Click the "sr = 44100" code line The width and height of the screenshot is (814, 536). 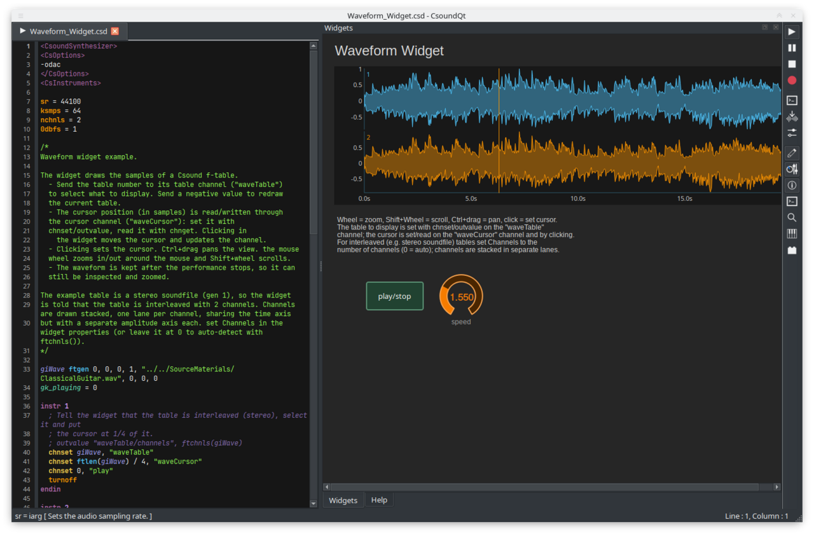(x=60, y=102)
